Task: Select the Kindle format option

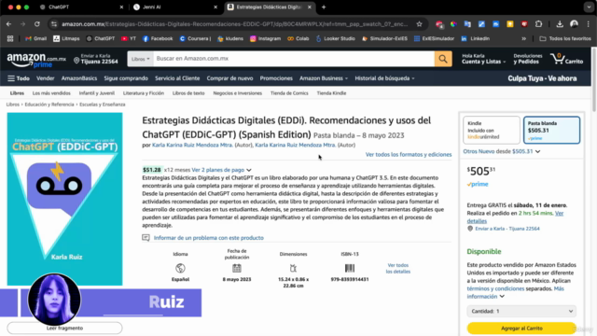Action: coord(492,130)
